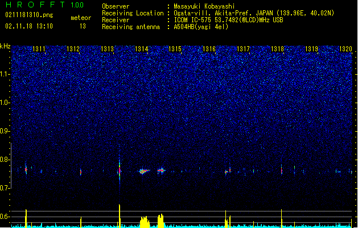
Task: Click the kHz axis unit label
Action: [x=5, y=46]
